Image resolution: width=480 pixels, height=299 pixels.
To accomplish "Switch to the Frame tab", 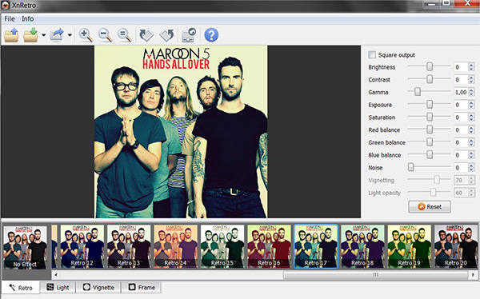I will pyautogui.click(x=142, y=287).
